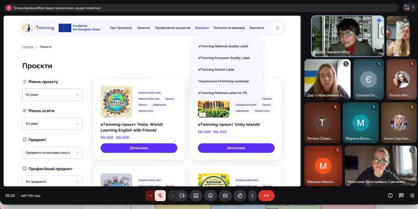The width and height of the screenshot is (418, 209).
Task: Raise hand in the meeting
Action: (240, 196)
